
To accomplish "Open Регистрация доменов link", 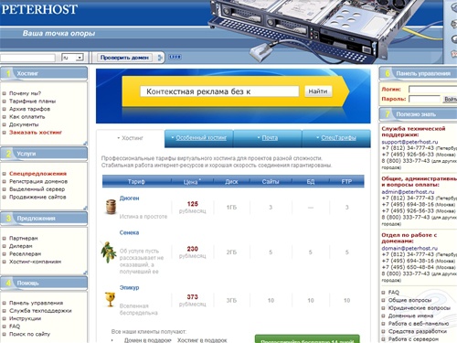I will pos(38,181).
